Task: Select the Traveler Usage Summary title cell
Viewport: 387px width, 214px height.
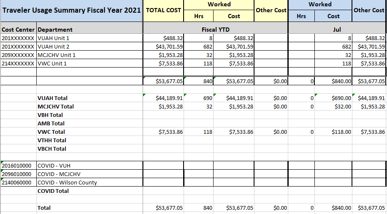Action: [72, 11]
